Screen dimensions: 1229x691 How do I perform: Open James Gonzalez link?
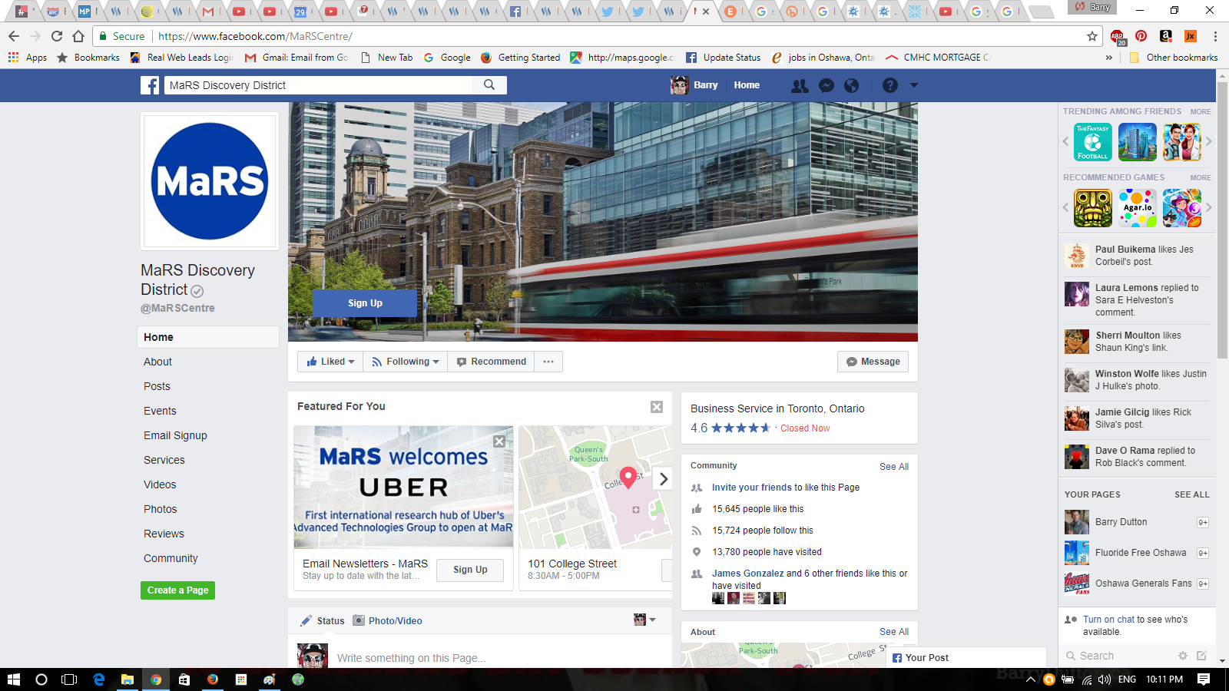pyautogui.click(x=747, y=574)
